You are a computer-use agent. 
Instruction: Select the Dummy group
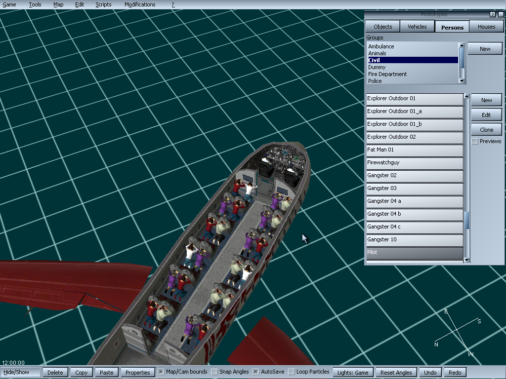click(x=413, y=67)
